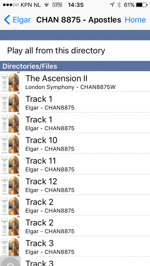Tap the album art thumbnail for The Ascension II
Screen dimensions: 150x266
(x=10, y=82)
